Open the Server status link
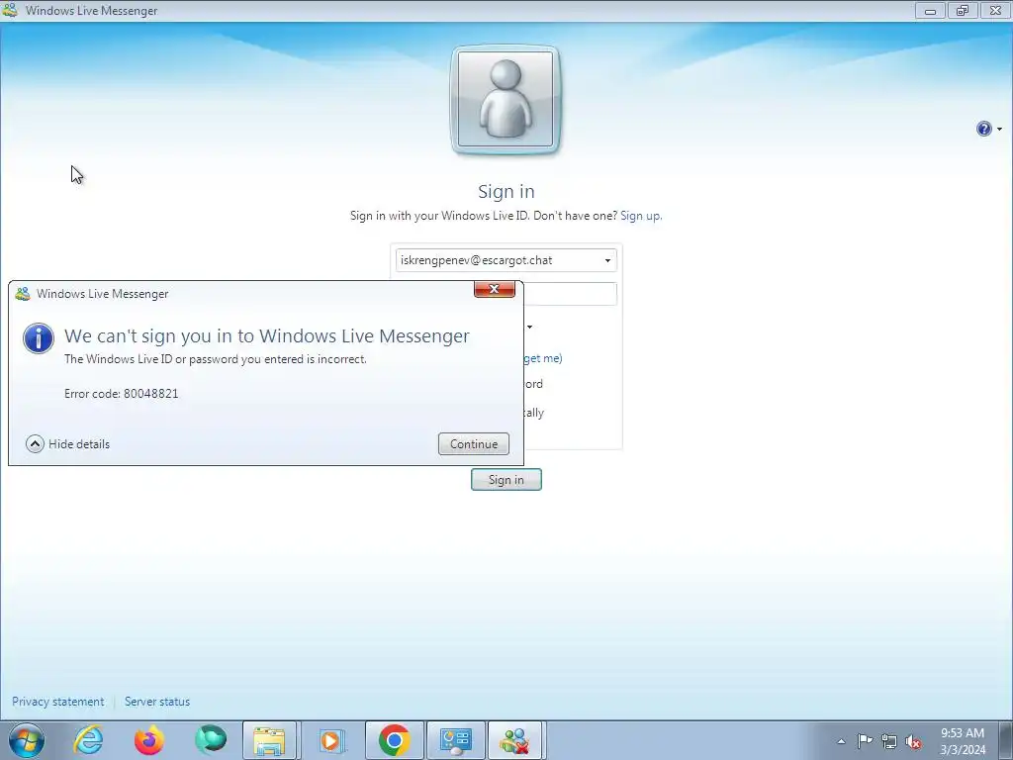Screen dimensions: 1013x760 tap(157, 702)
